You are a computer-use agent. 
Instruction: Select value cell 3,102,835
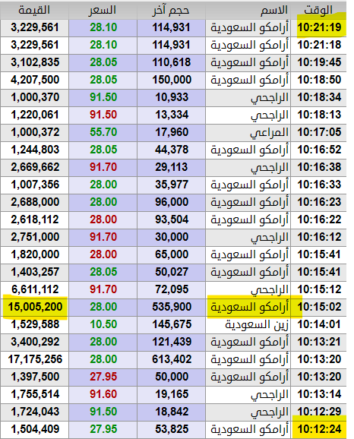pyautogui.click(x=34, y=62)
